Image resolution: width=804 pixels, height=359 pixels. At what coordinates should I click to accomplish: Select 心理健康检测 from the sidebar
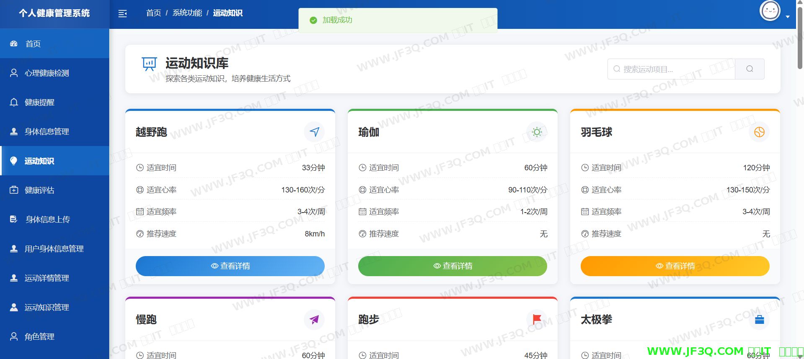pyautogui.click(x=47, y=73)
